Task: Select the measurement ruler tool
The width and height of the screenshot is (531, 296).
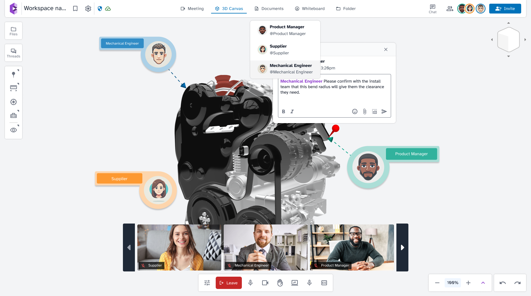Action: tap(13, 88)
